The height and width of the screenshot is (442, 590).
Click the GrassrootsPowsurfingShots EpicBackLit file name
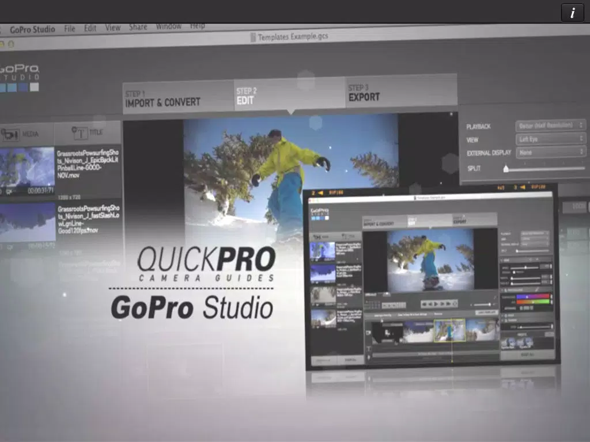pyautogui.click(x=88, y=164)
